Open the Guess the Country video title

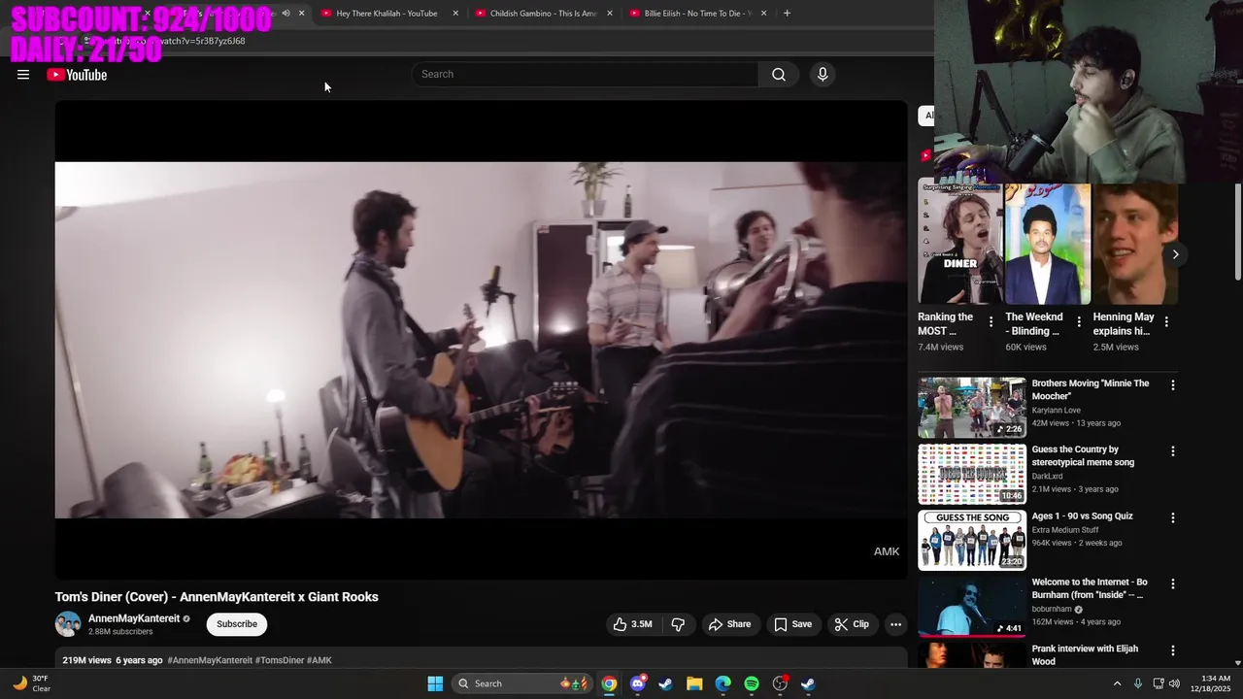pos(1083,456)
